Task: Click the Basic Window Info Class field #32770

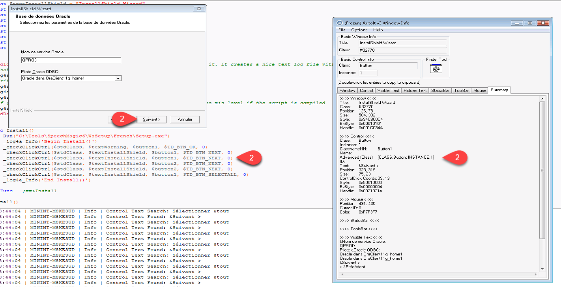Action: pos(402,50)
